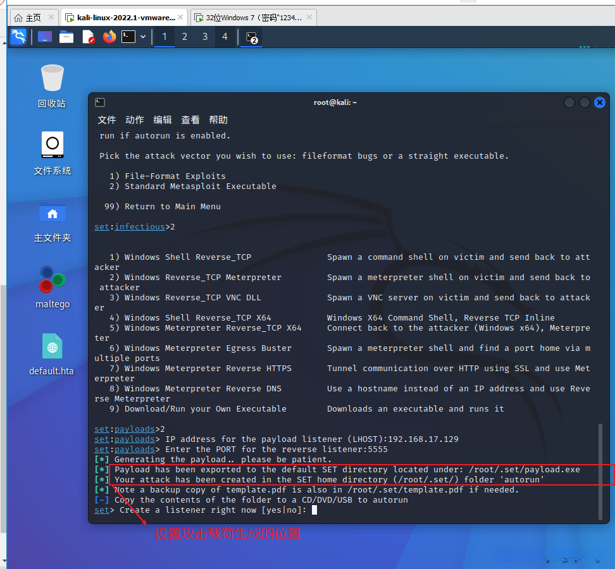Switch to workspace 2
615x569 pixels.
pos(185,37)
